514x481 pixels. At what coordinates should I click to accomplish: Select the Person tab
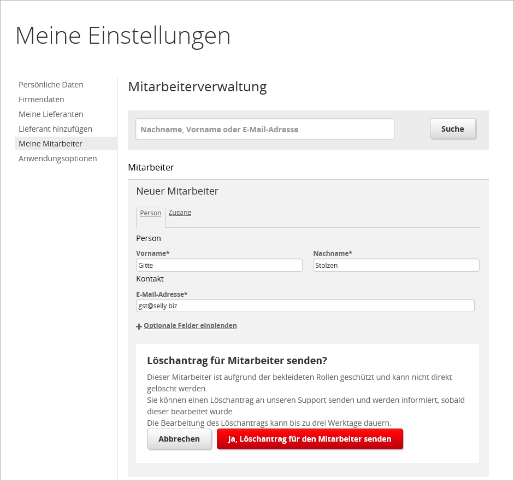151,213
